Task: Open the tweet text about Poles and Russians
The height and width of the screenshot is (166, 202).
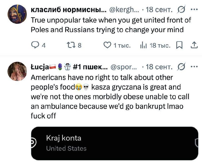Action: coord(111,25)
